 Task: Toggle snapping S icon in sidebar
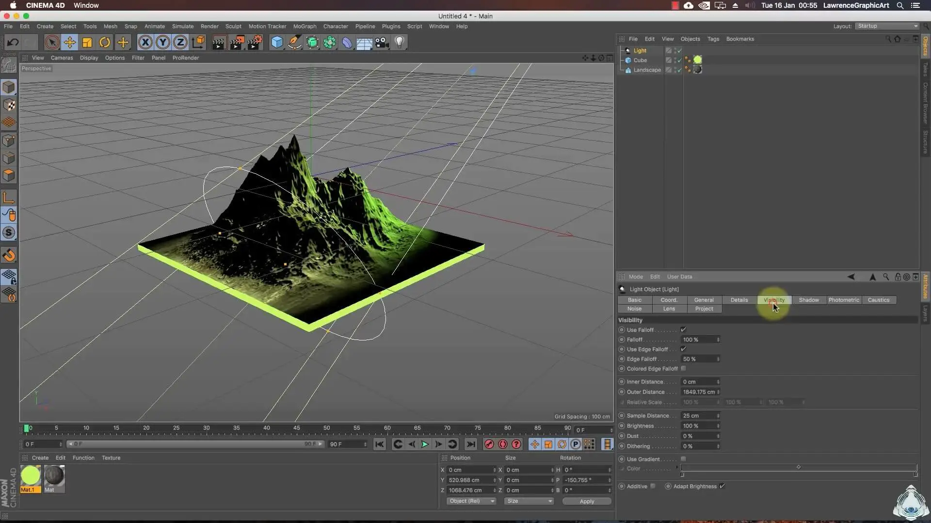(x=9, y=233)
